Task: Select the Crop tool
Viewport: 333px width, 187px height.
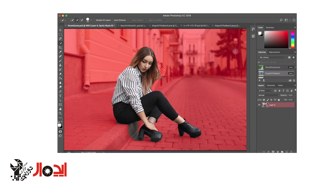Action: point(60,47)
